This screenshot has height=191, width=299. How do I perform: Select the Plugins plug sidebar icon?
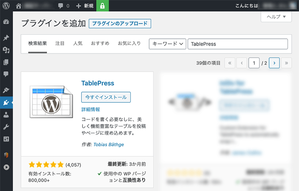coord(6,103)
